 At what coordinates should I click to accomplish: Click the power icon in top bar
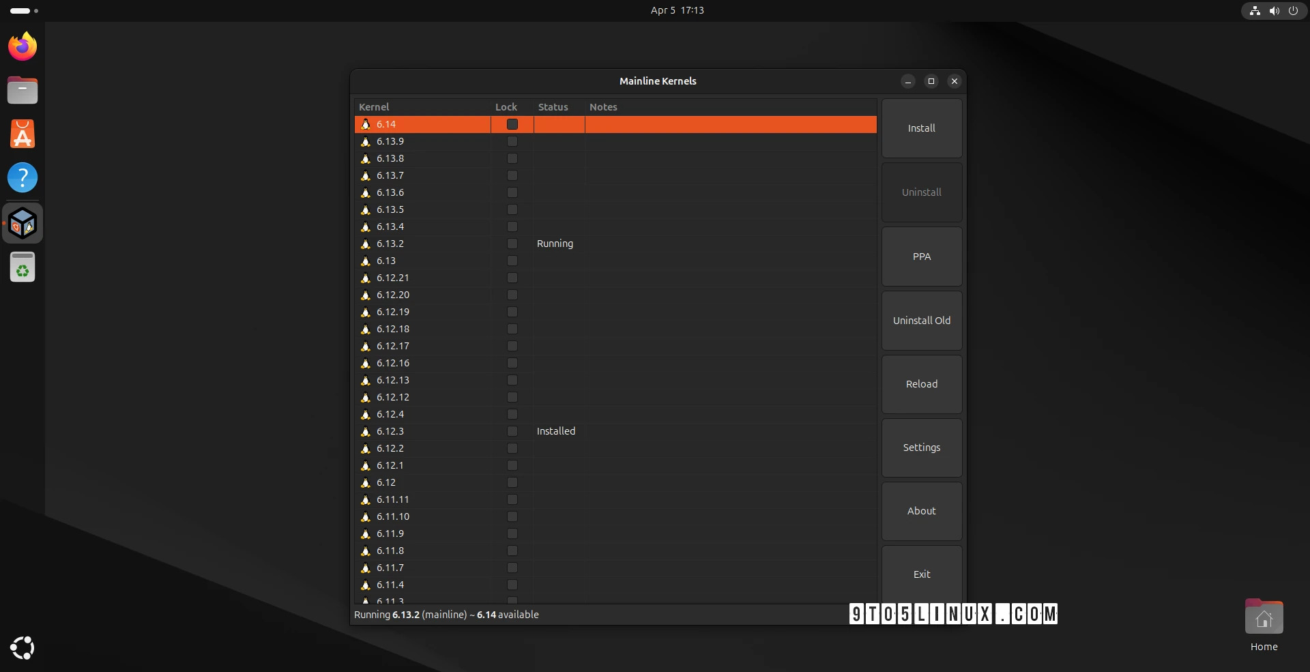click(x=1293, y=10)
